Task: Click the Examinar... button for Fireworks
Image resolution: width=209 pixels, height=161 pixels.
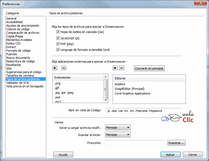Action: point(177,143)
